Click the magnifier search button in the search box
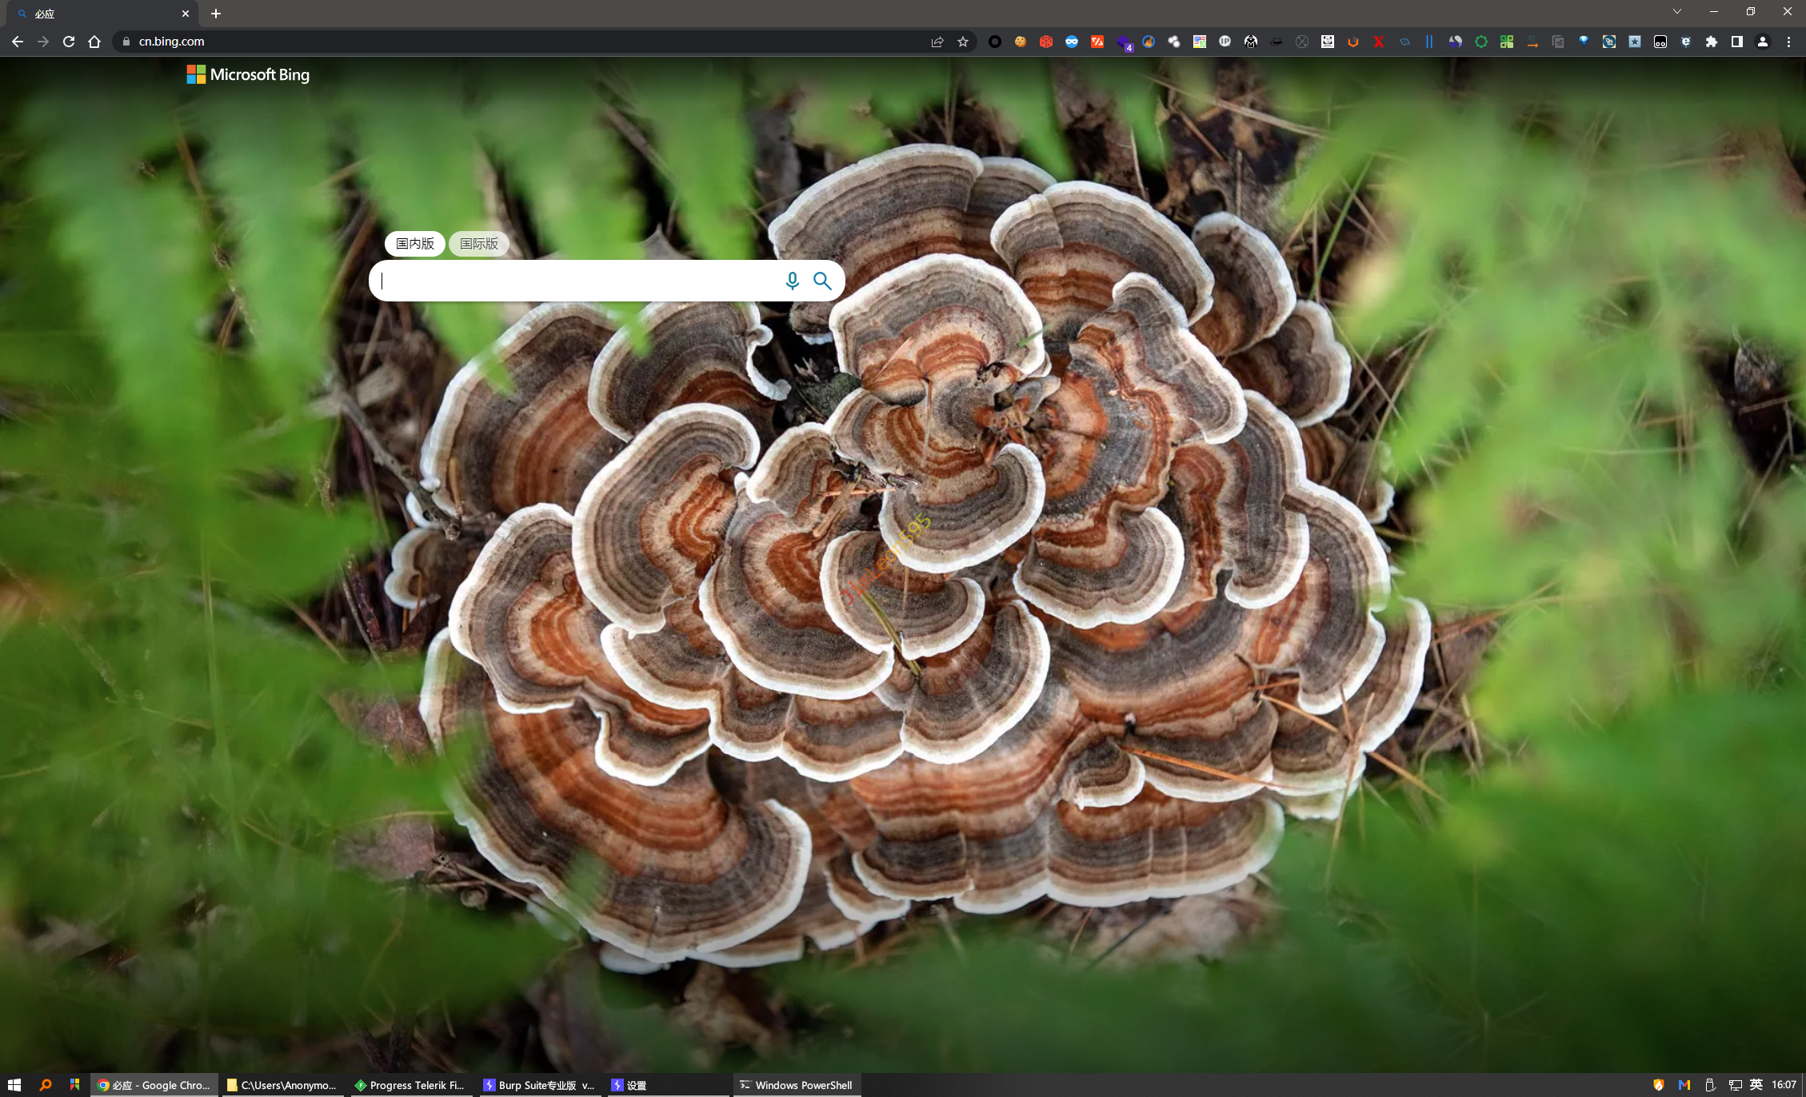Image resolution: width=1806 pixels, height=1097 pixels. tap(822, 281)
